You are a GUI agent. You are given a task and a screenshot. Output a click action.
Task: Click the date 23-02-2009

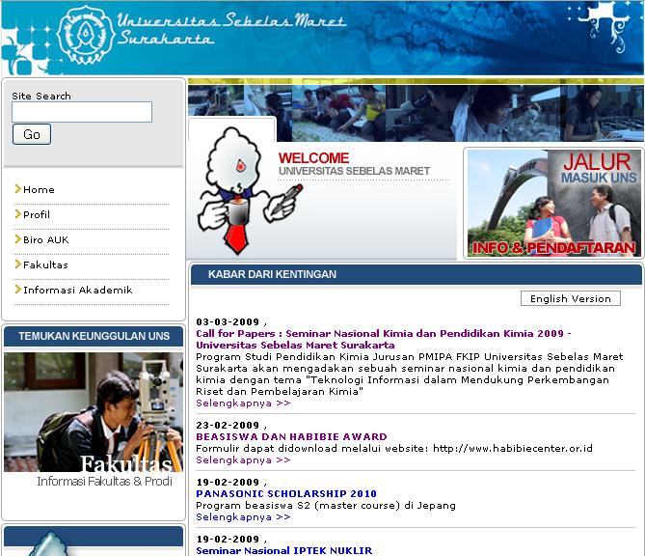(x=228, y=425)
